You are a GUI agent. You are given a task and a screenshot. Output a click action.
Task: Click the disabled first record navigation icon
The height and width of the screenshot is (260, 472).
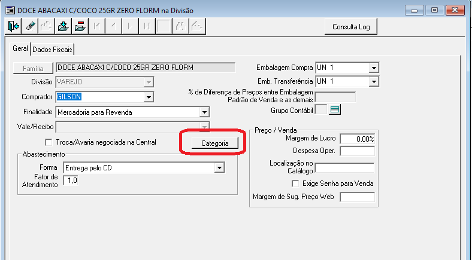pos(97,26)
